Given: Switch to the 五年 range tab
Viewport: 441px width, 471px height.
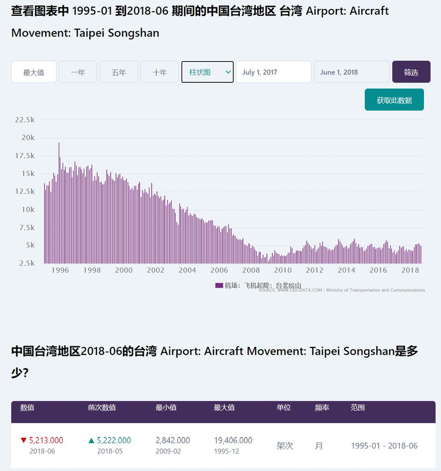Looking at the screenshot, I should coord(119,72).
